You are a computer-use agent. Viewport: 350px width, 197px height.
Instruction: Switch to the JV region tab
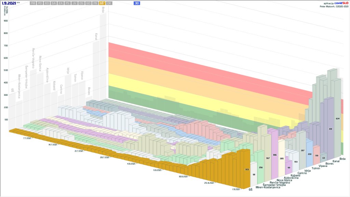[75, 3]
